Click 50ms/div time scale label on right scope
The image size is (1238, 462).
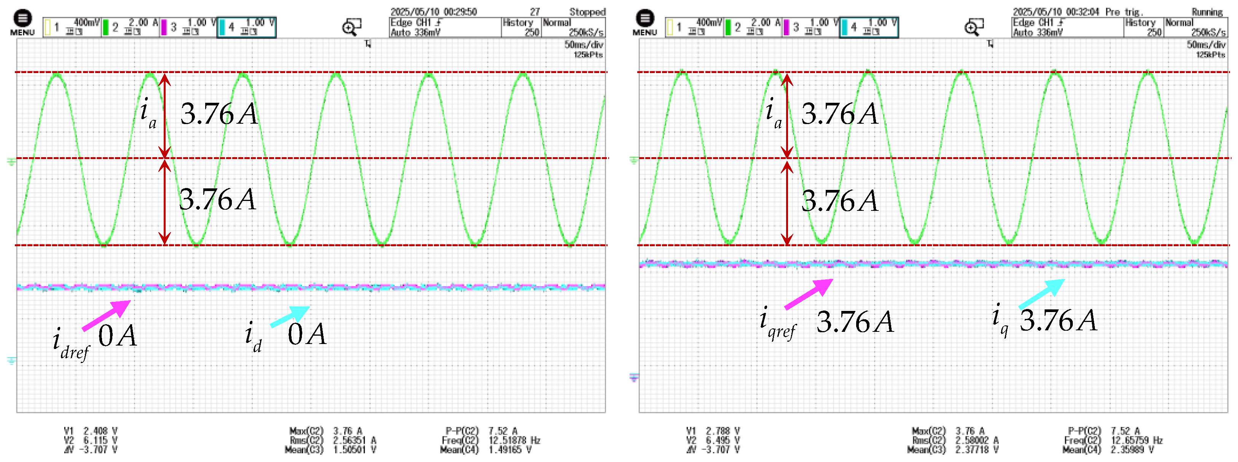click(x=1206, y=45)
